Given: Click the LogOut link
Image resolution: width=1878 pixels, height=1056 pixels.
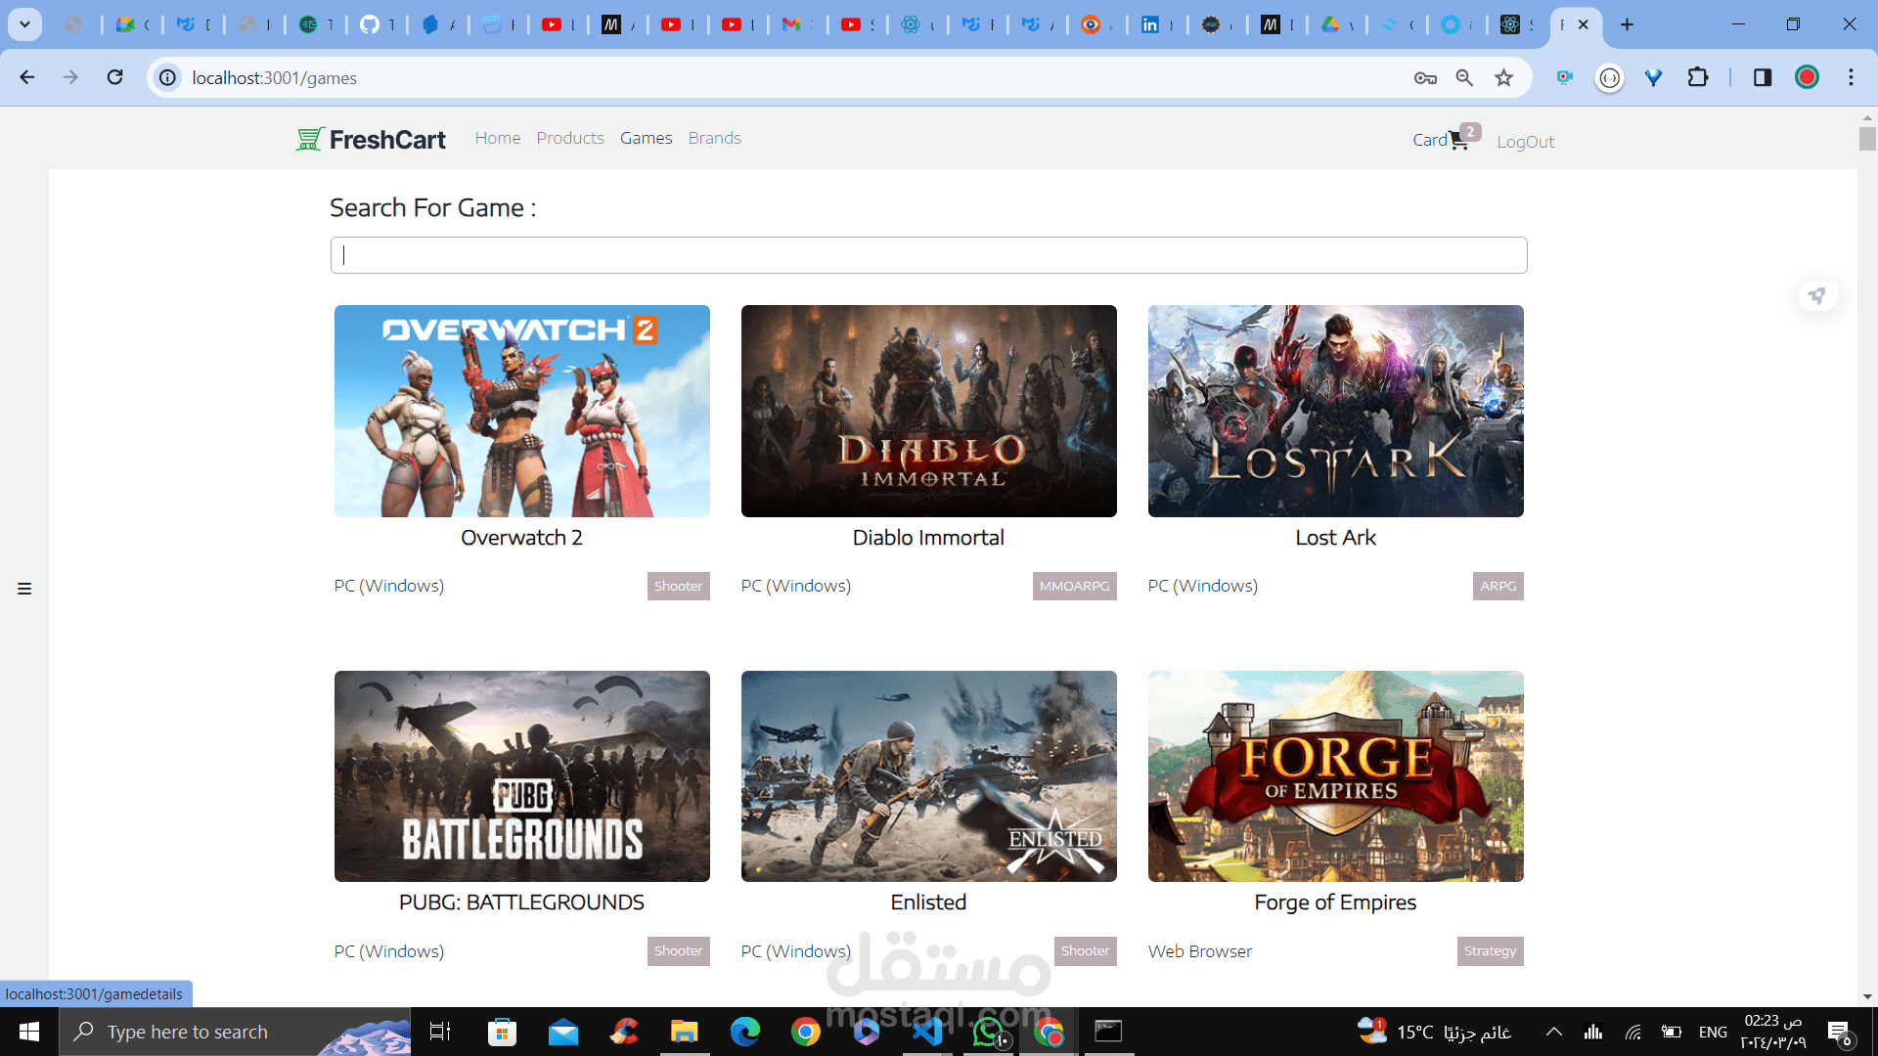Looking at the screenshot, I should pyautogui.click(x=1525, y=142).
